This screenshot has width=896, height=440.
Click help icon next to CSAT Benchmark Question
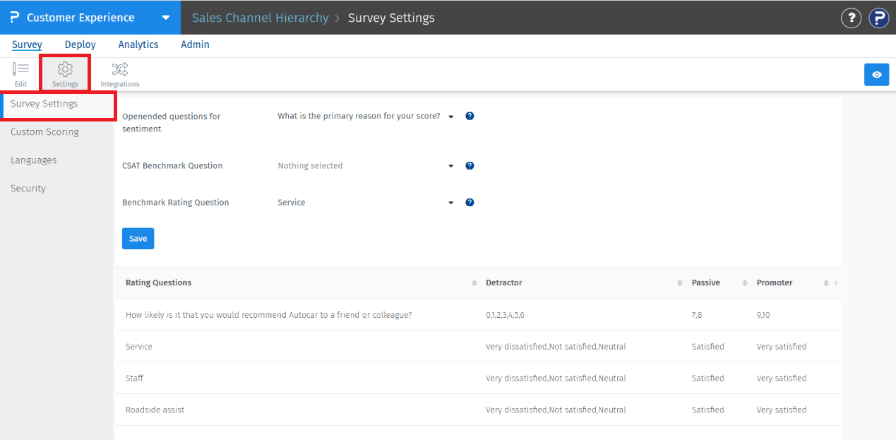point(470,165)
